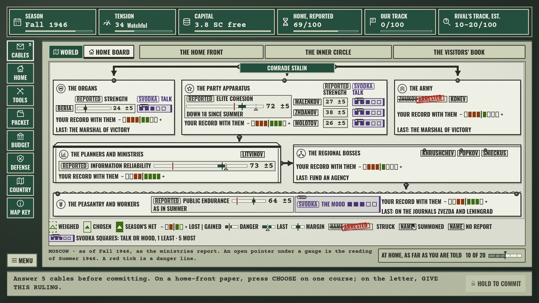Click The Party Apparatus star icon

(189, 89)
